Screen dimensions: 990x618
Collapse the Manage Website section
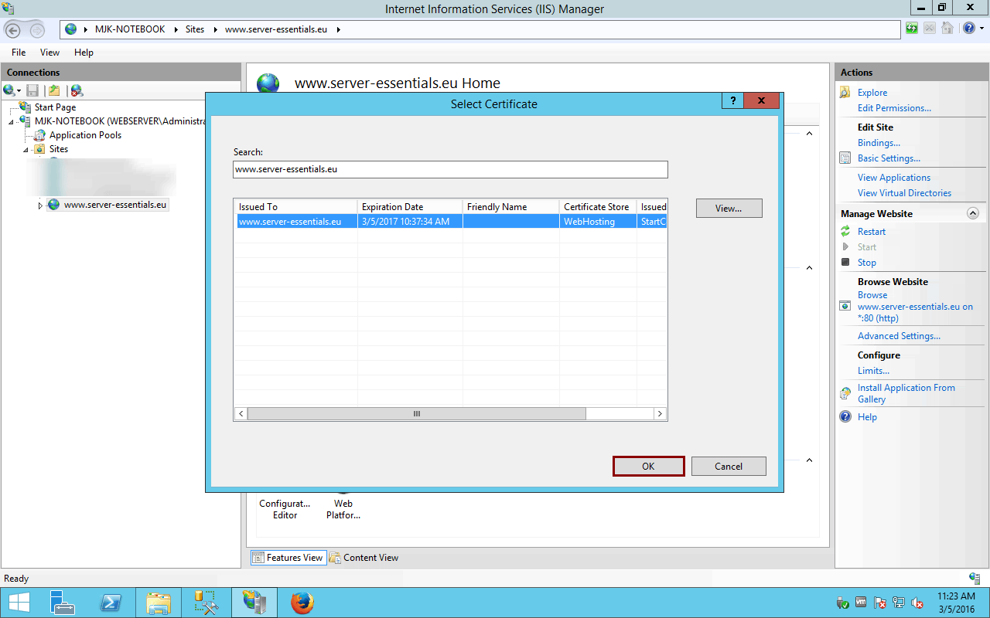pos(973,214)
